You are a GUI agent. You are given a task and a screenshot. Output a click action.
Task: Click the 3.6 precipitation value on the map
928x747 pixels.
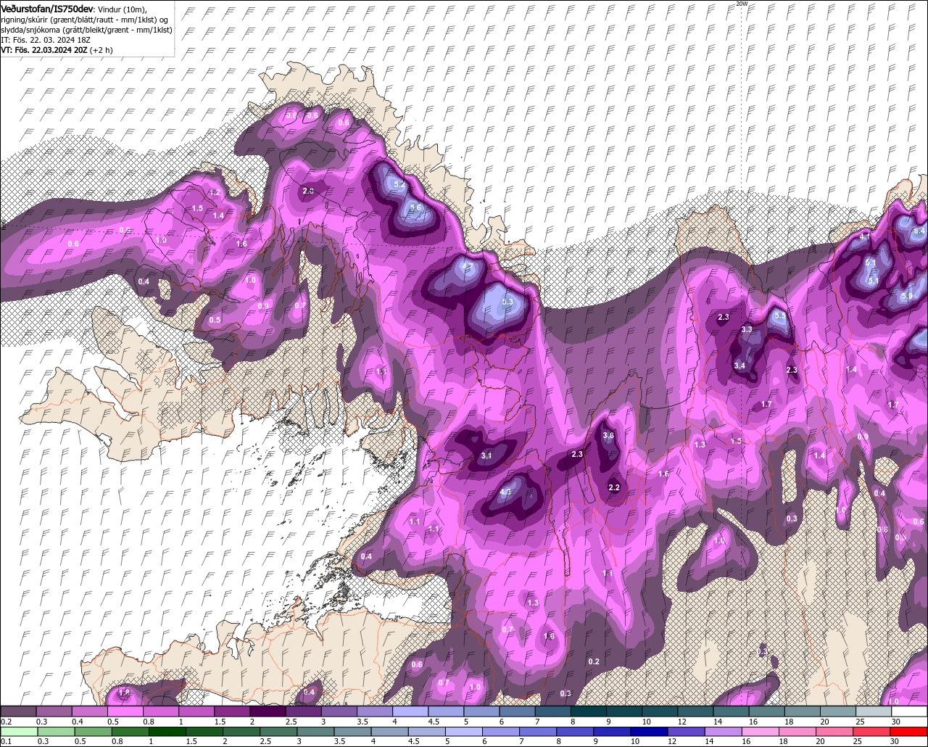[x=608, y=436]
